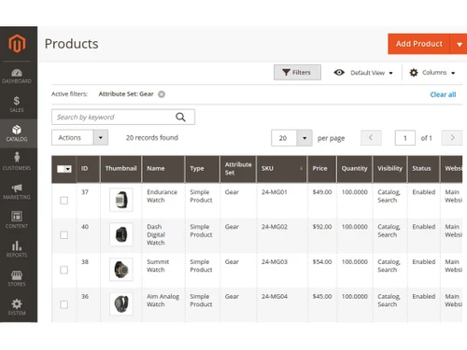
Task: Open the Filters panel
Action: tap(297, 72)
